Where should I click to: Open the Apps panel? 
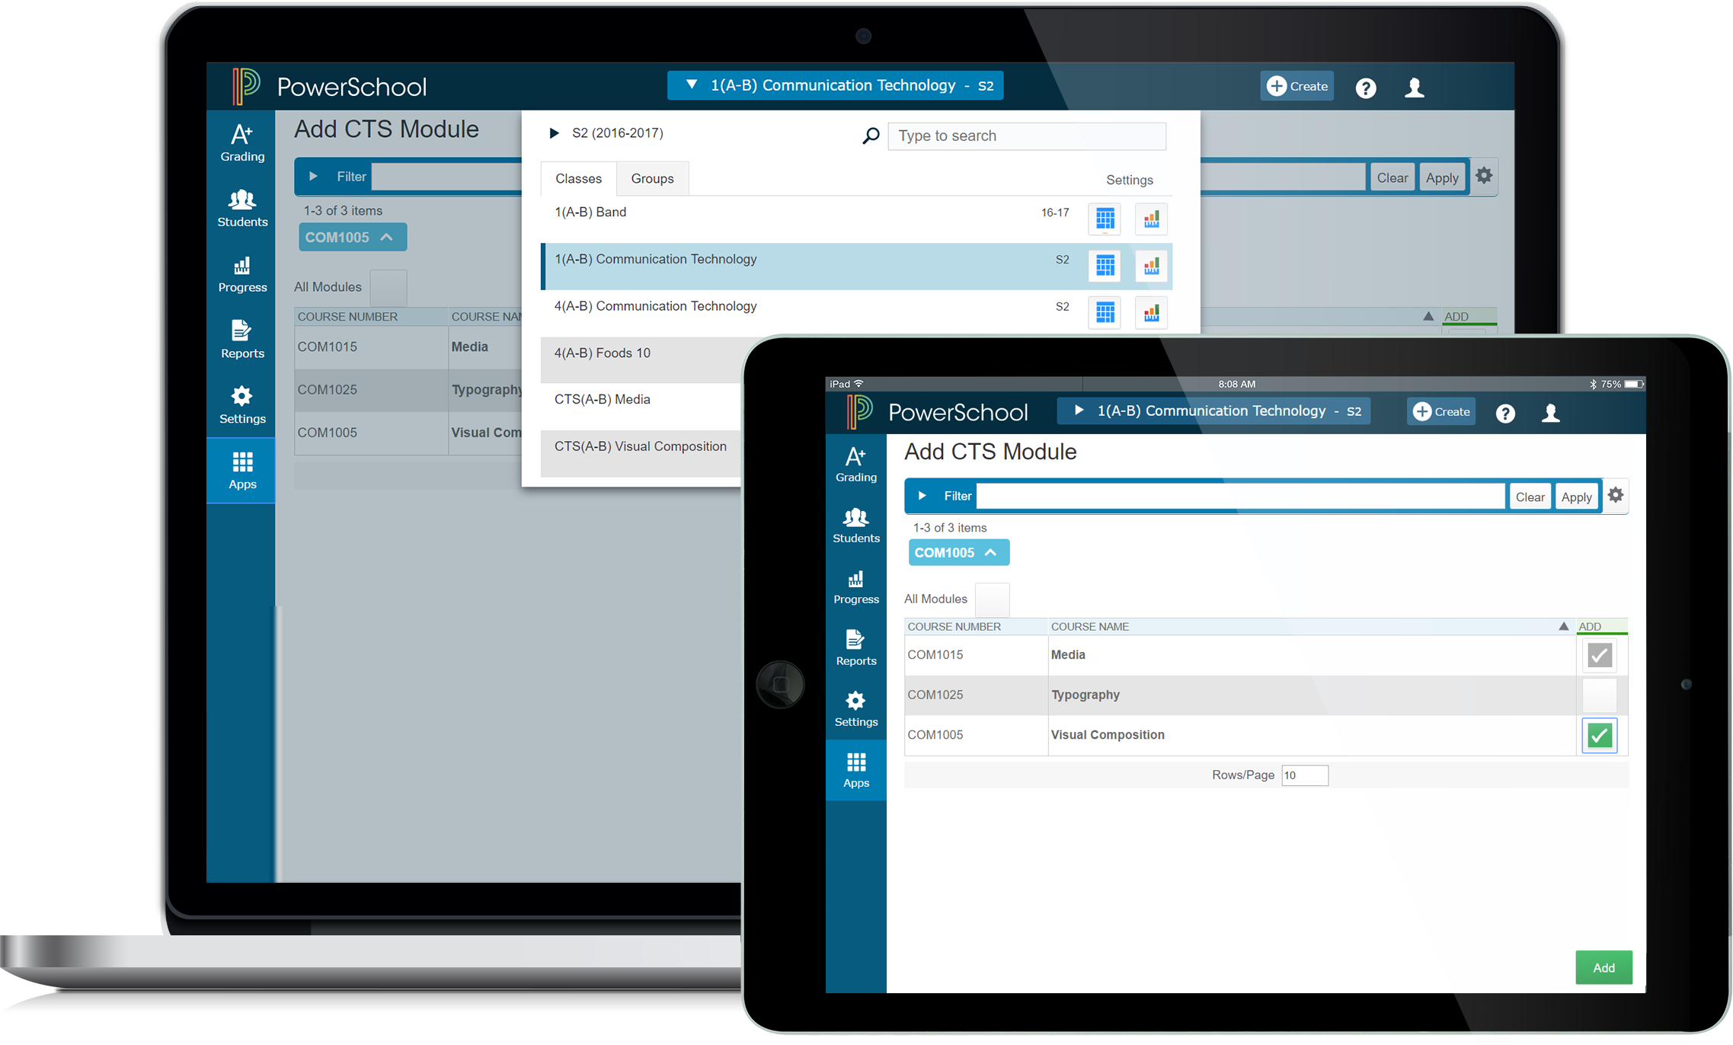click(241, 470)
